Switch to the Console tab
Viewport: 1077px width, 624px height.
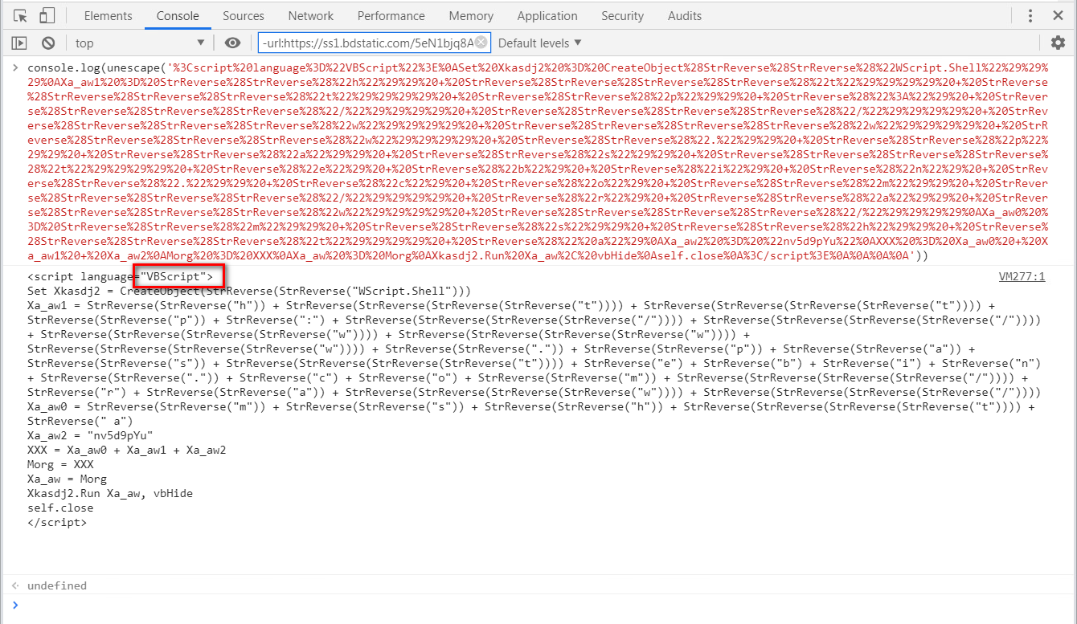pyautogui.click(x=178, y=16)
